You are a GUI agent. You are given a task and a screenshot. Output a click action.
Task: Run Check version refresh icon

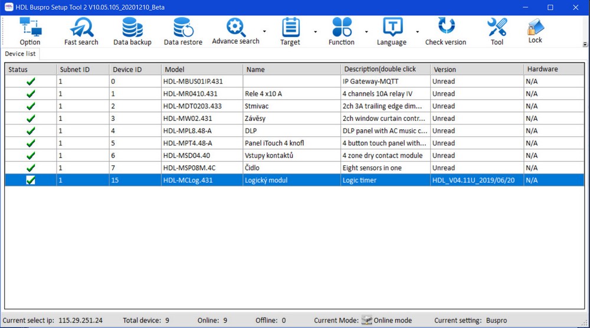[x=446, y=27]
